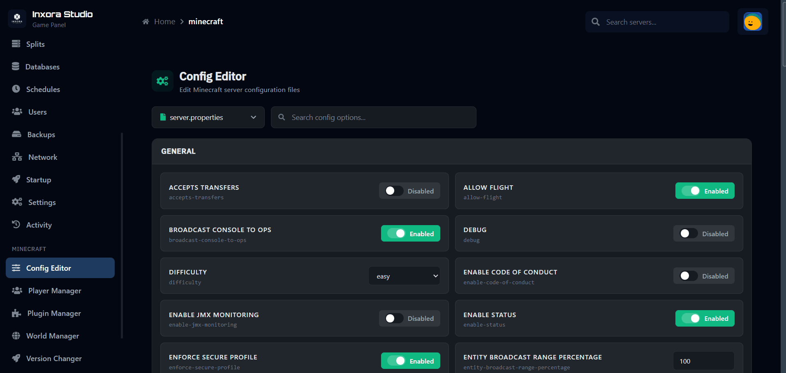Open the World Manager globe icon
The height and width of the screenshot is (373, 786).
point(16,336)
